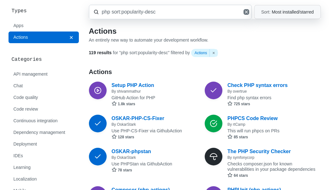Viewport: 329px width, 190px height.
Task: Click the magnifying glass search icon
Action: (x=96, y=12)
